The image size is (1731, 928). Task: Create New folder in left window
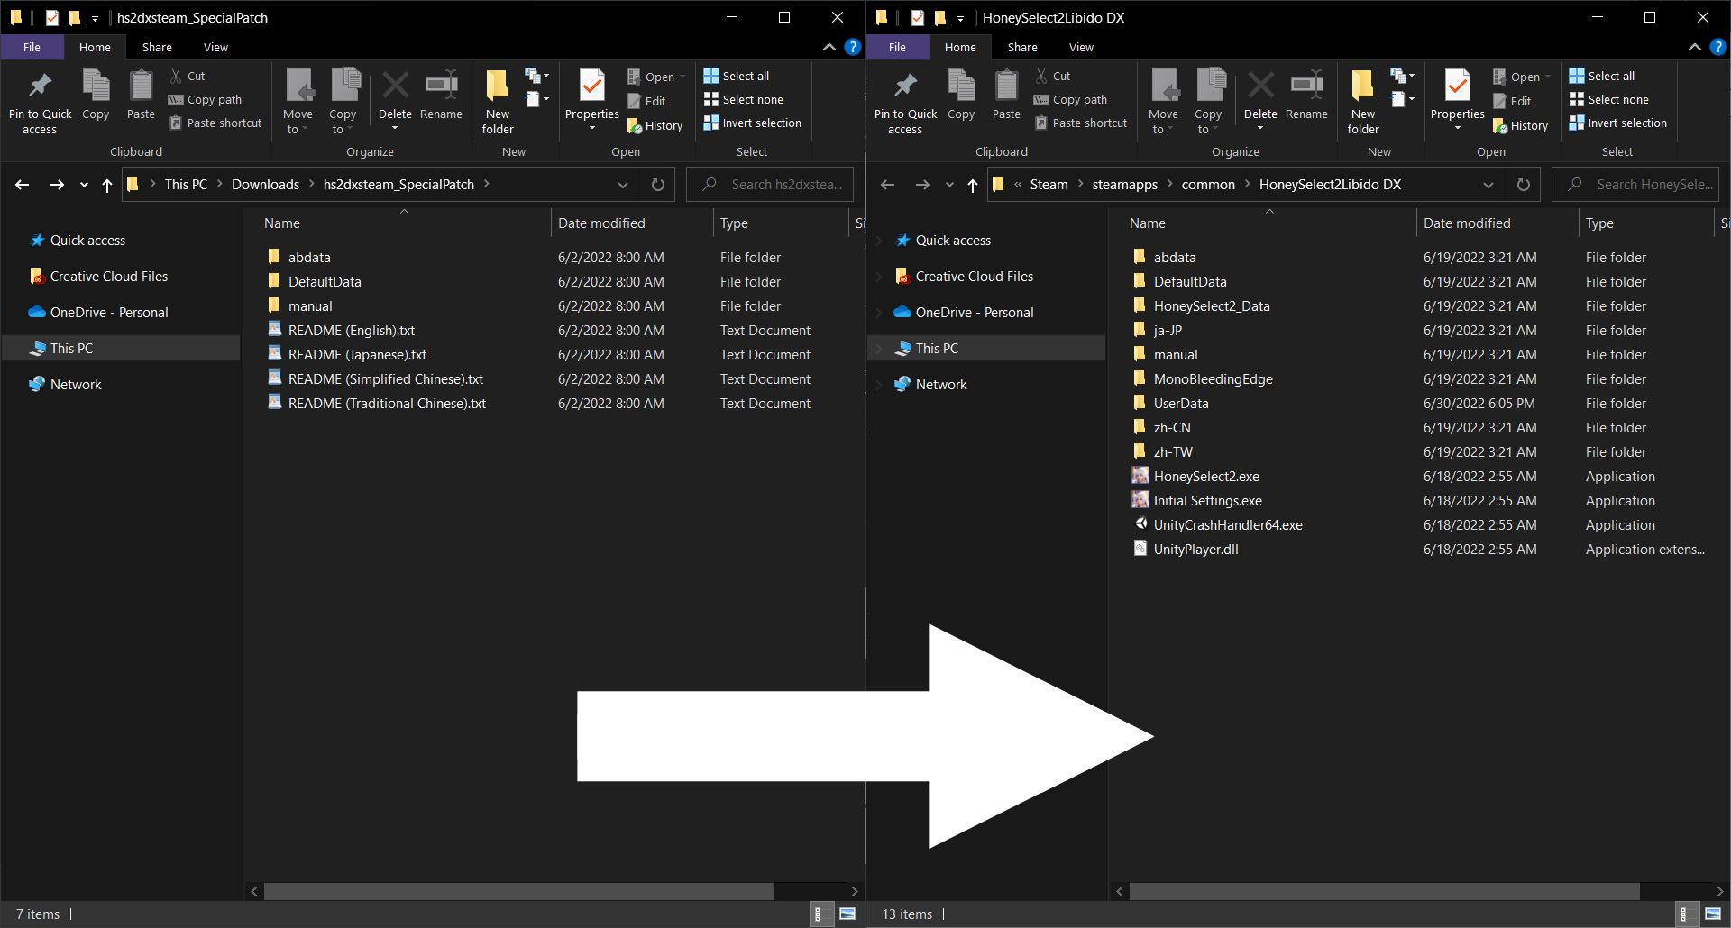click(x=498, y=102)
